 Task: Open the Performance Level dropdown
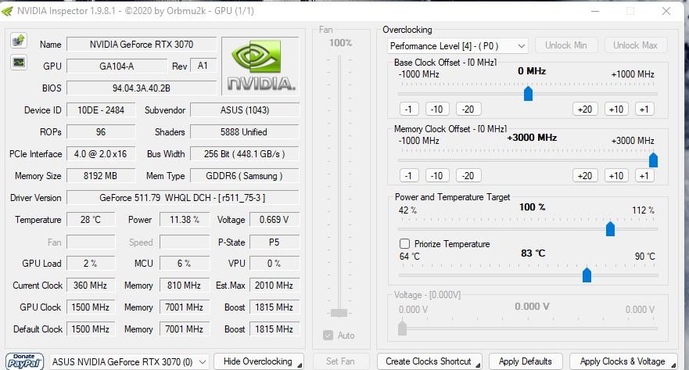tap(458, 45)
